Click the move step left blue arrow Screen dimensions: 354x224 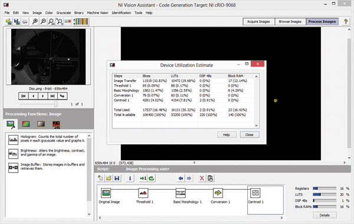[x=181, y=178]
